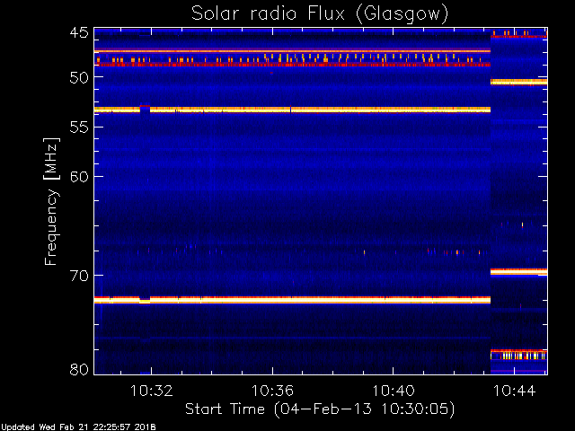
Task: Select the 50 MHz frequency axis label
Action: pos(79,77)
